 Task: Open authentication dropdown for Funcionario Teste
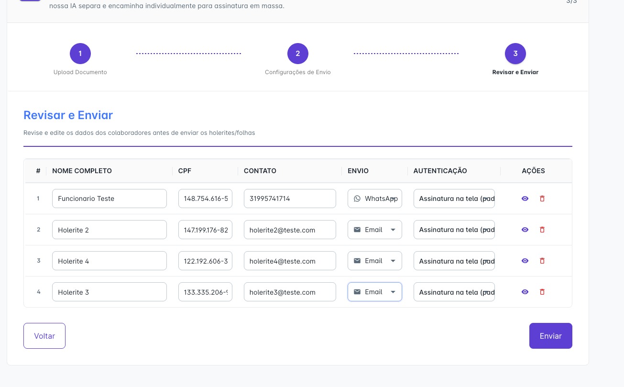click(x=454, y=199)
